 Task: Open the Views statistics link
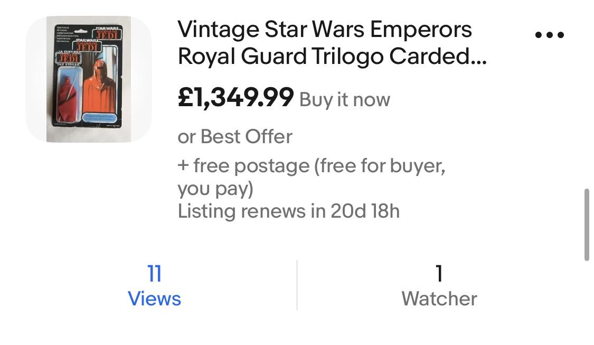click(x=154, y=299)
